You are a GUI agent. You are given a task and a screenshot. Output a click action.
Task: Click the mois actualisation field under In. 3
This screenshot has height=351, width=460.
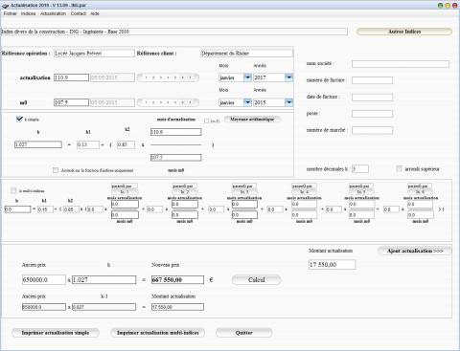coord(244,204)
